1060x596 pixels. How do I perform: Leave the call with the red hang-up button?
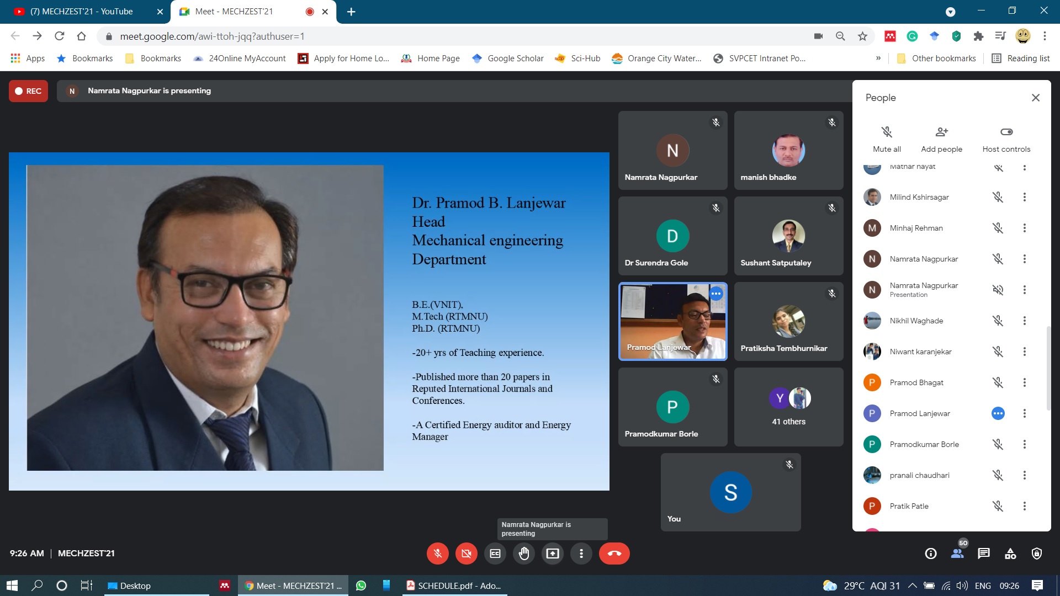click(x=614, y=554)
